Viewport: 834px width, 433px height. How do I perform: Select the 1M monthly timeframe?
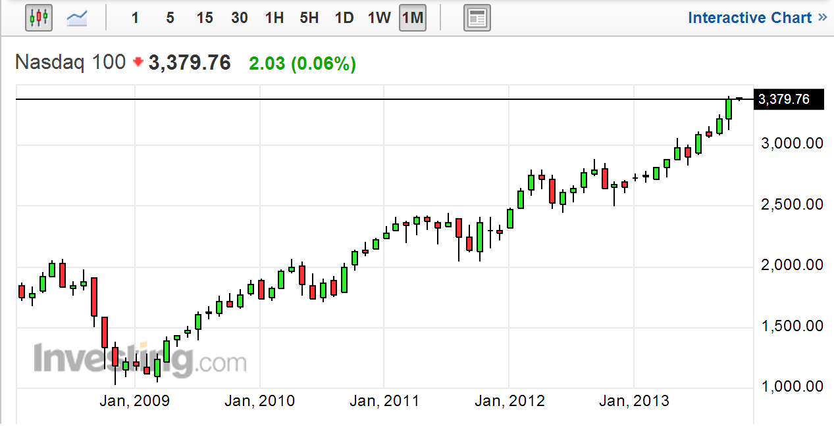pos(413,18)
